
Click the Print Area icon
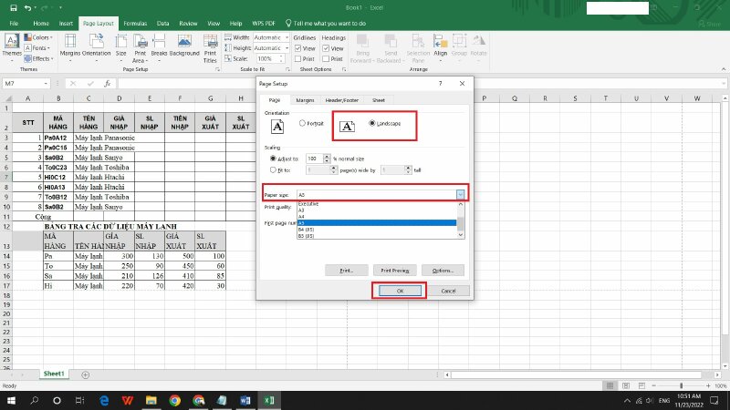pyautogui.click(x=140, y=46)
